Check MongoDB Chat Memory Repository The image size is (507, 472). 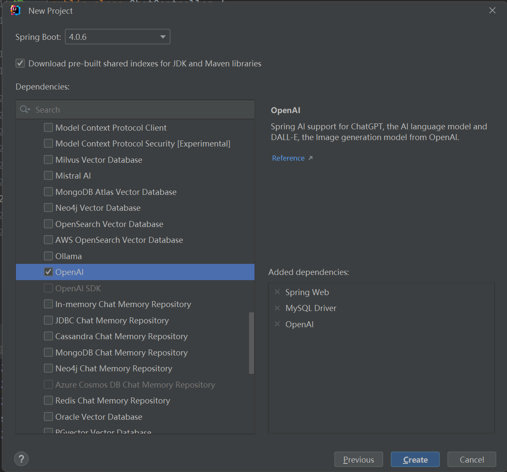48,353
